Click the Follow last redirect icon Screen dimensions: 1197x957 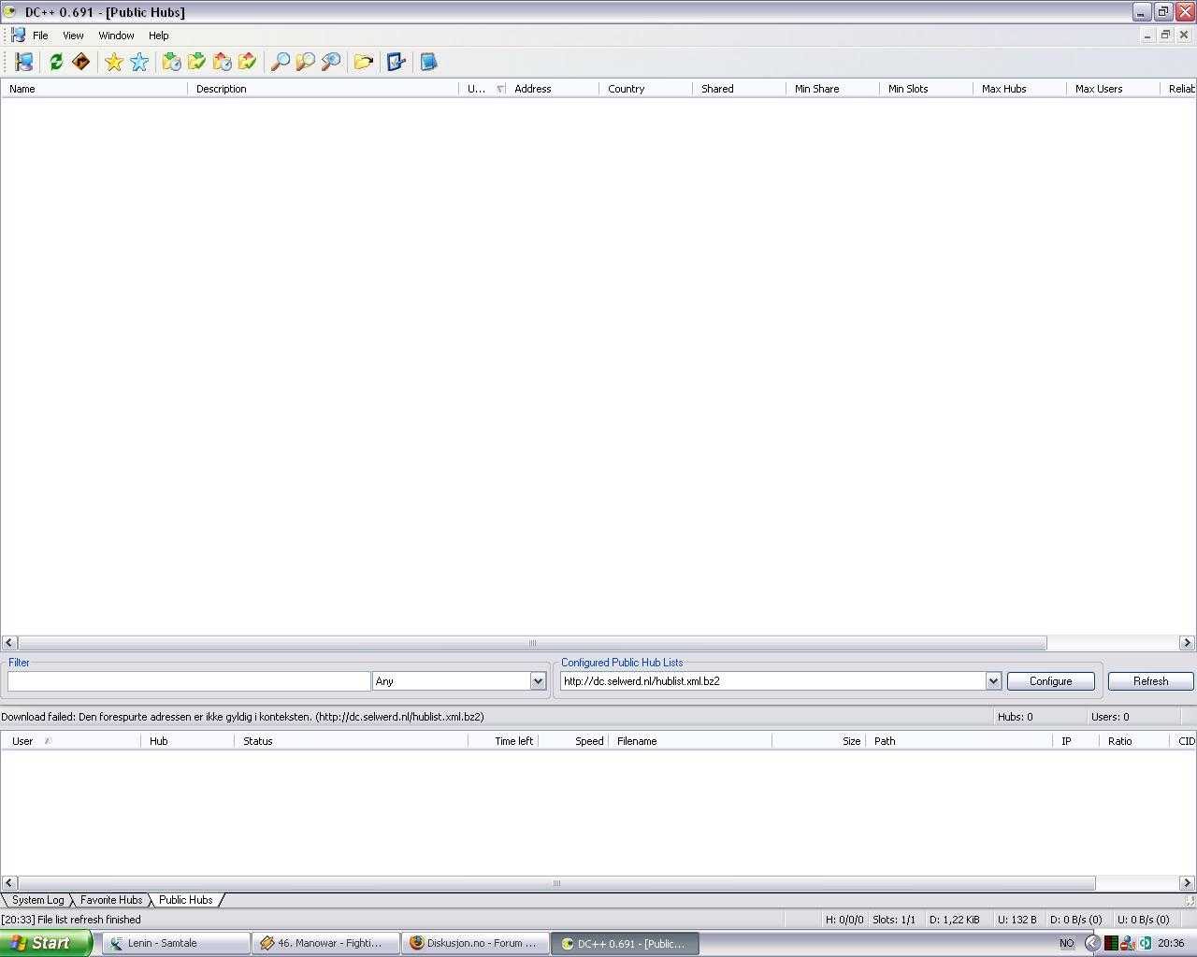click(81, 62)
